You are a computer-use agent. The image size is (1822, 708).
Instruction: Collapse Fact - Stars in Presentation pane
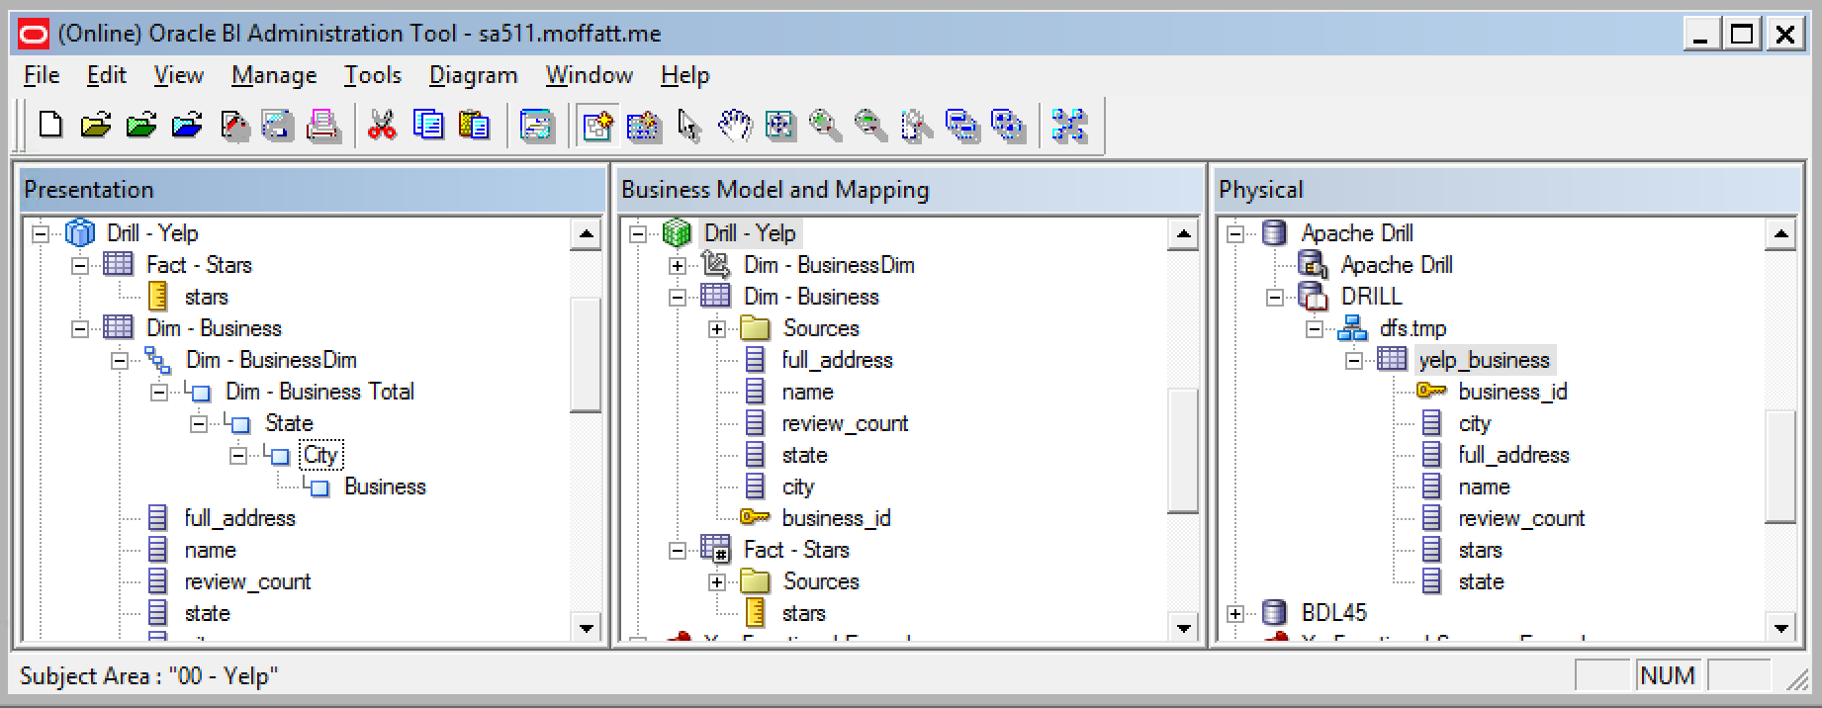(80, 265)
